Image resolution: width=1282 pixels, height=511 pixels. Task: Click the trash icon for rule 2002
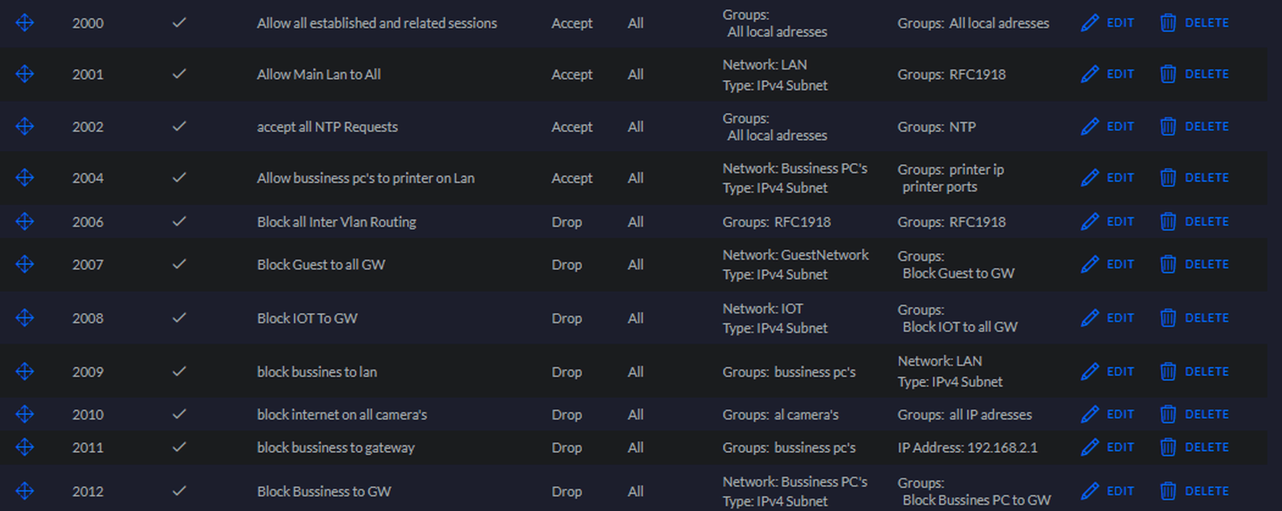click(1168, 127)
